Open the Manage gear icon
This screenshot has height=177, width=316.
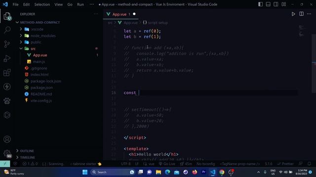[7, 153]
